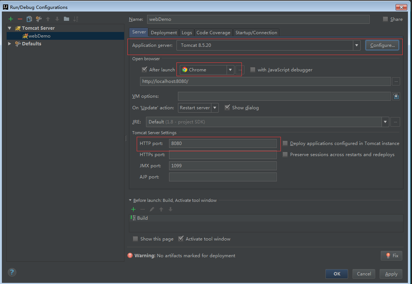412x284 pixels.
Task: Create new folder in configurations toolbar
Action: coord(66,19)
